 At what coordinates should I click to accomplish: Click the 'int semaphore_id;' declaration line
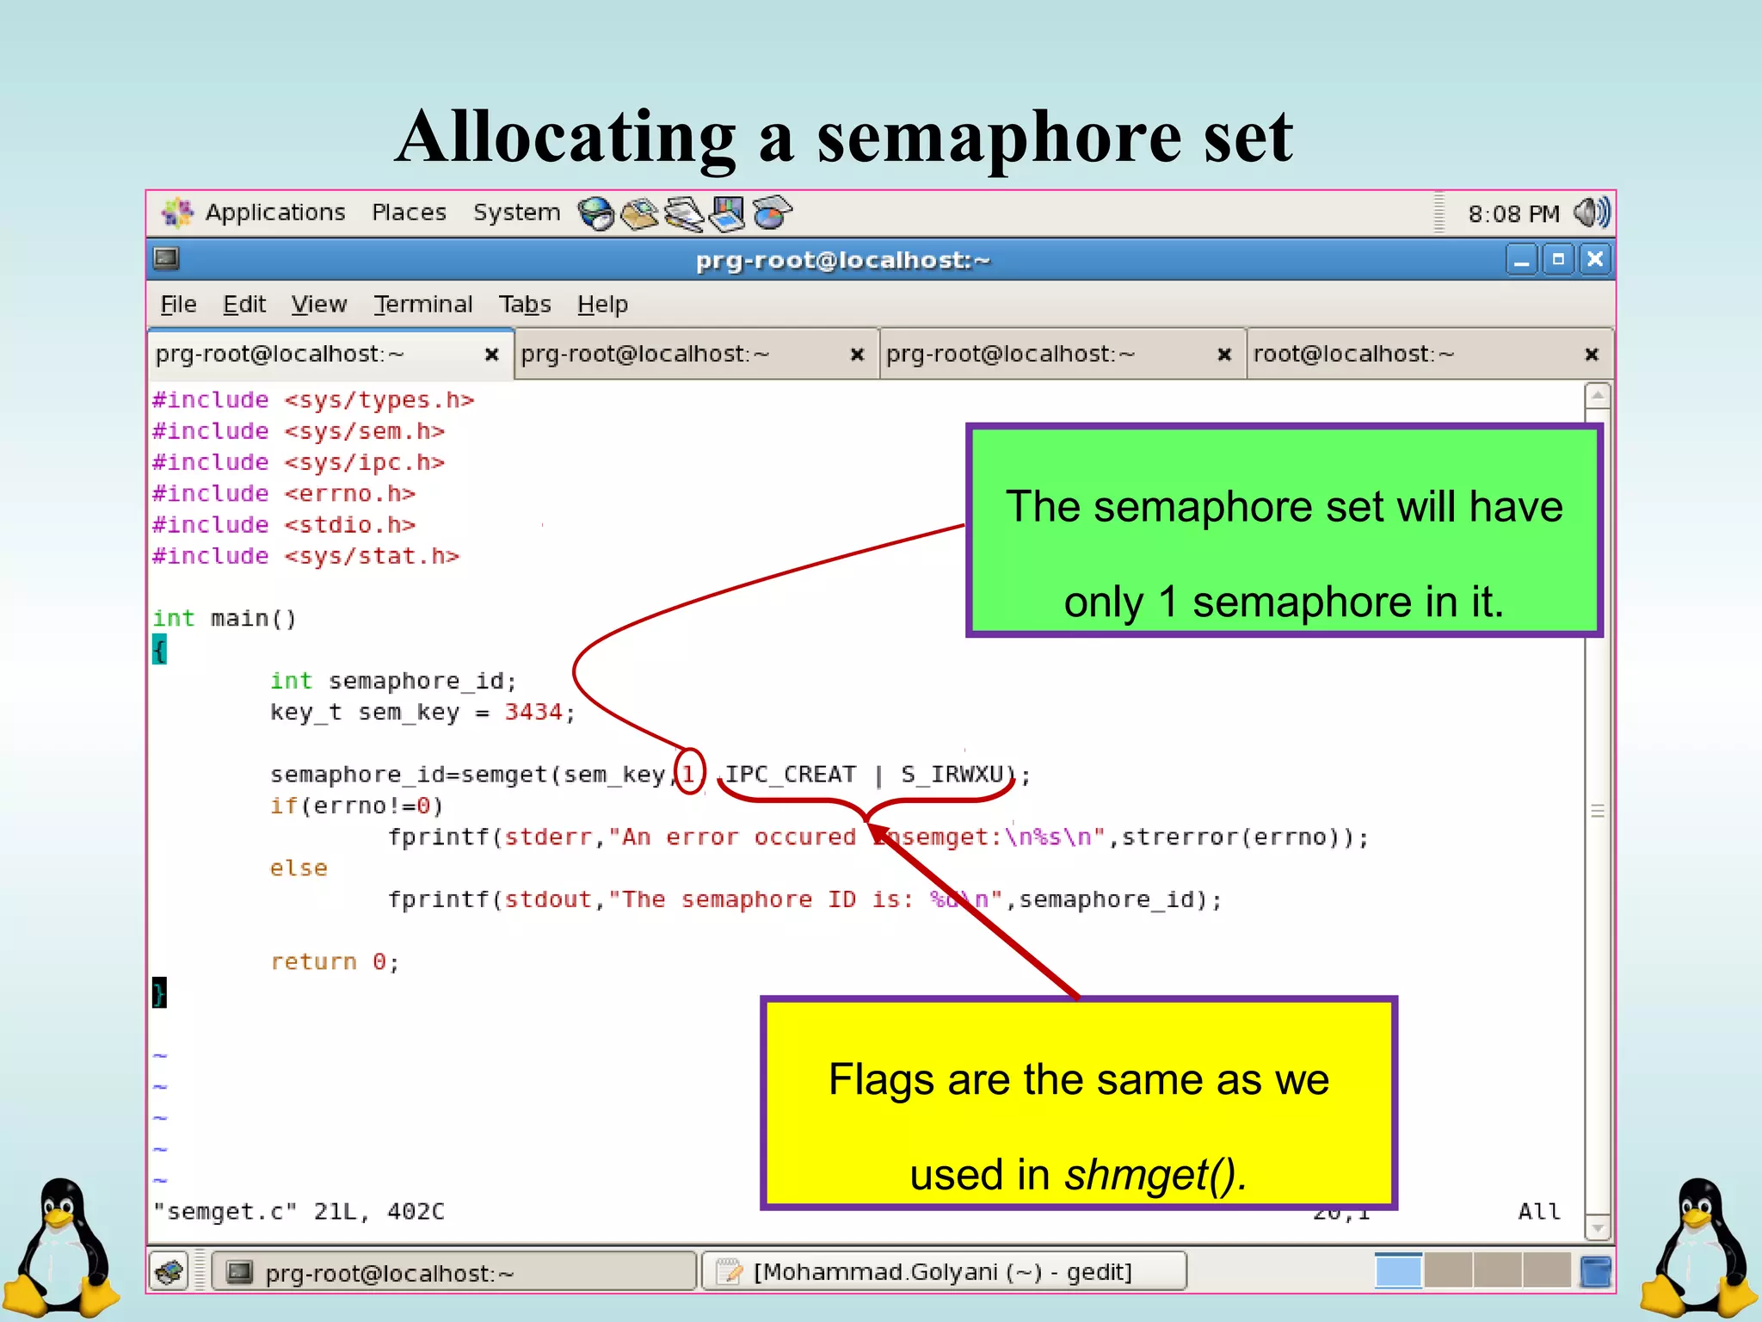[x=393, y=681]
